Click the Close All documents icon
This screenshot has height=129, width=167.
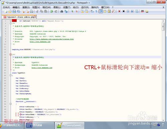pos(27,11)
